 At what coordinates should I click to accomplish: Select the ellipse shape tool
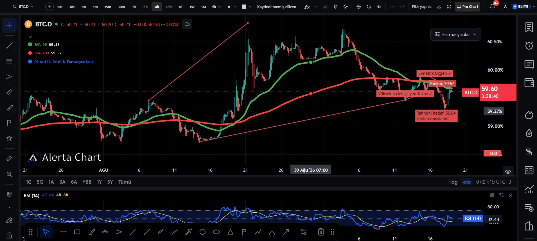tap(216, 232)
